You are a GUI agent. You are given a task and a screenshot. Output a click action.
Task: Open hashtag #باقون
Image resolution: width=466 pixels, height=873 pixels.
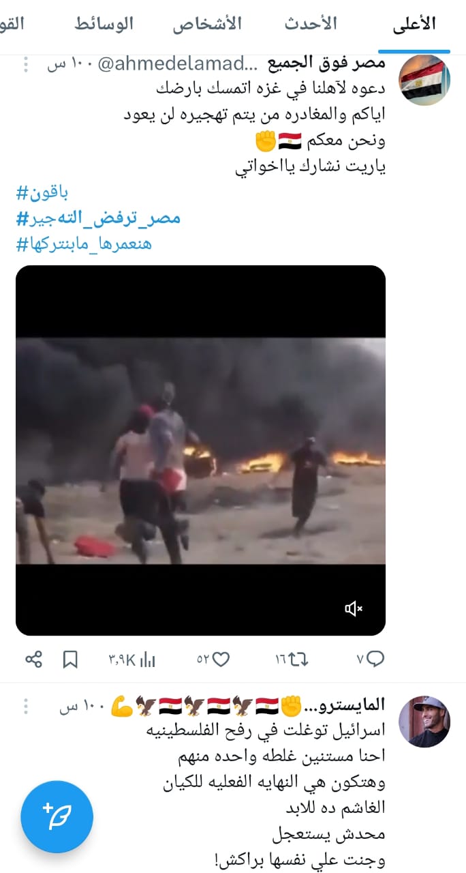[x=42, y=193]
